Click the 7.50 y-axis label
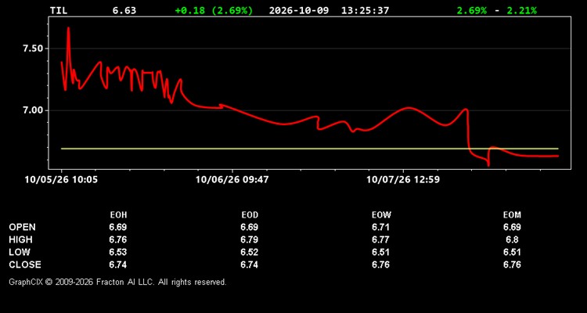Image resolution: width=587 pixels, height=313 pixels. (34, 49)
